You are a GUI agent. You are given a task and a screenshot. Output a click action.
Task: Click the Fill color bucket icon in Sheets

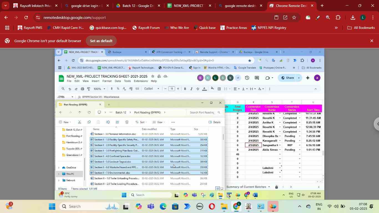tap(213, 89)
